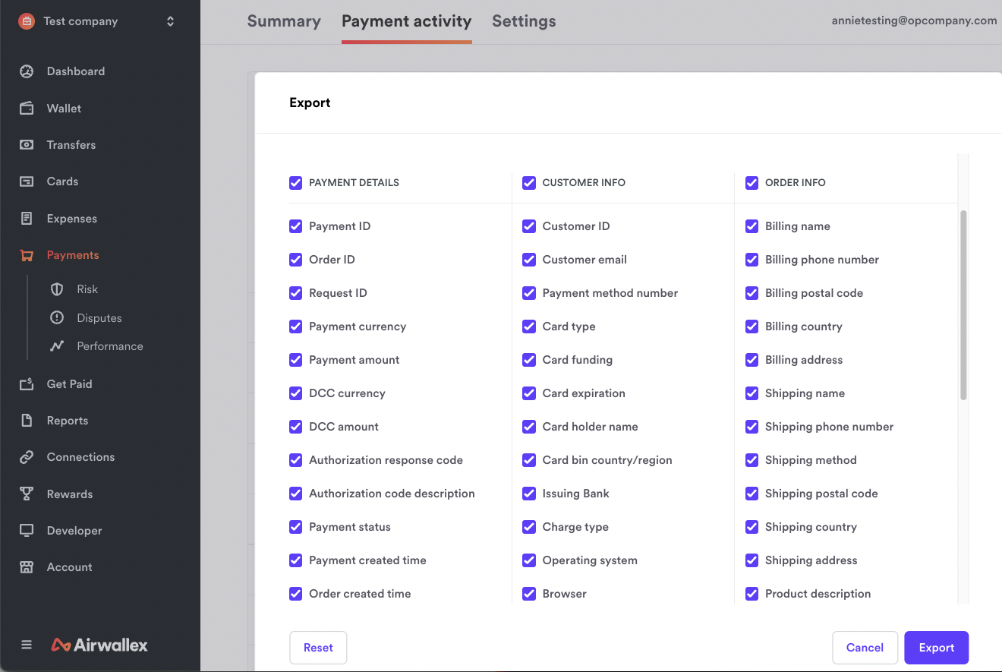Uncheck the Payment ID checkbox

296,226
